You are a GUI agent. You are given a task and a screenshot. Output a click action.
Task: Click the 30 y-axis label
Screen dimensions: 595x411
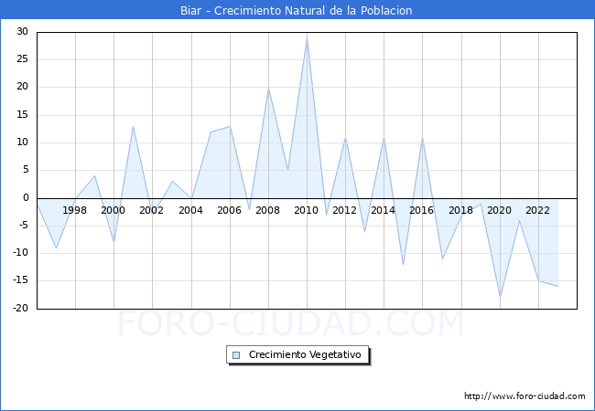[22, 32]
